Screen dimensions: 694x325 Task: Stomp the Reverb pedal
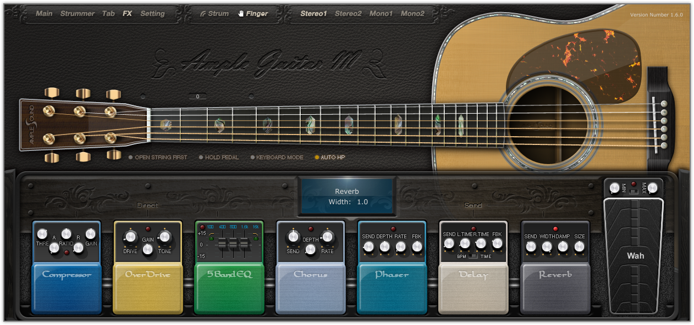(x=555, y=288)
